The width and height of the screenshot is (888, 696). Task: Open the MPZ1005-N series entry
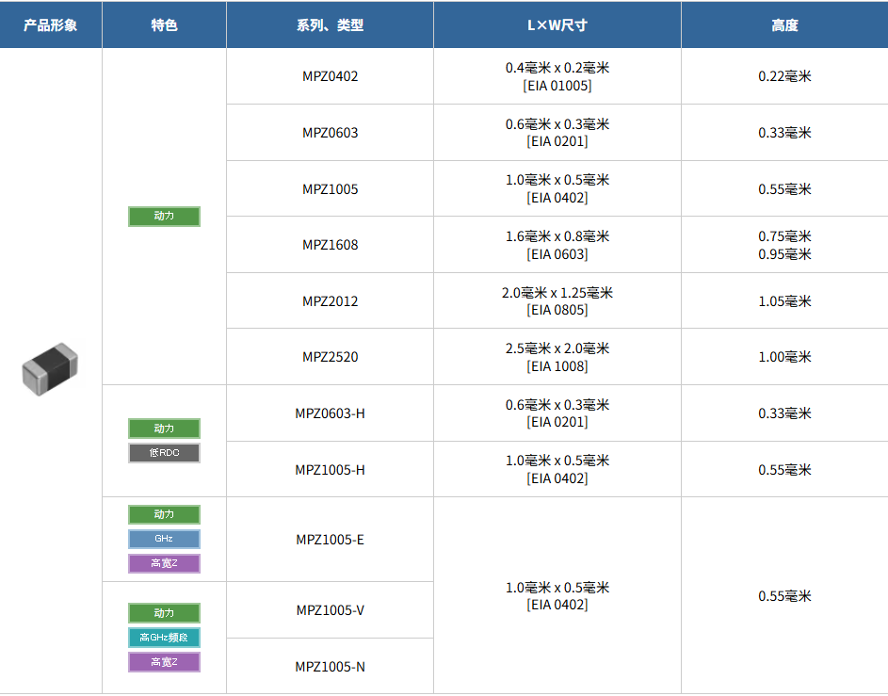[331, 667]
